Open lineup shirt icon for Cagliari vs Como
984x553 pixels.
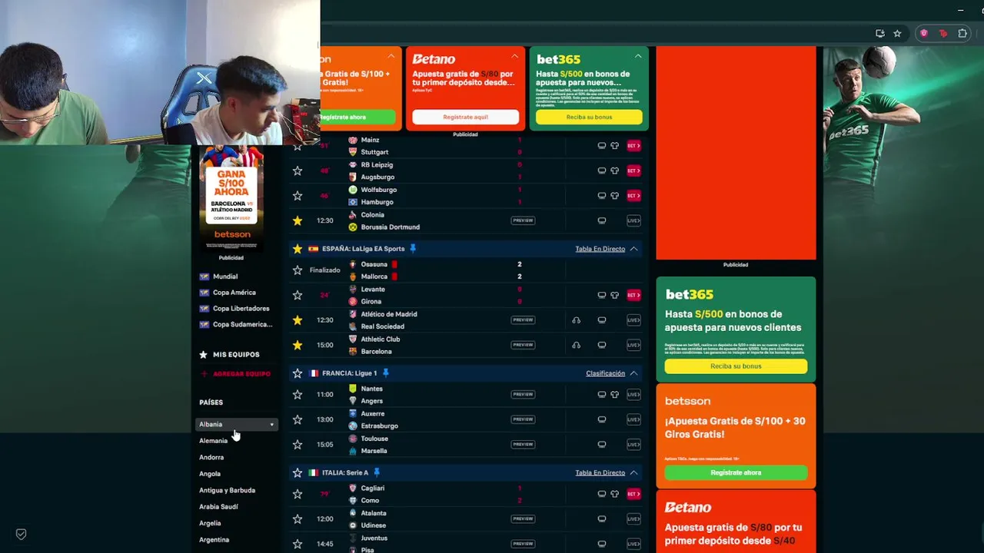pos(614,494)
